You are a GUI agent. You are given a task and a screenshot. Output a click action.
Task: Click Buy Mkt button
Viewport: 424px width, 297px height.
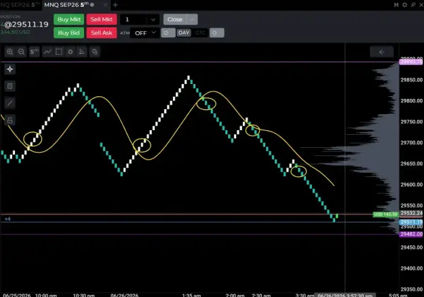pyautogui.click(x=69, y=20)
